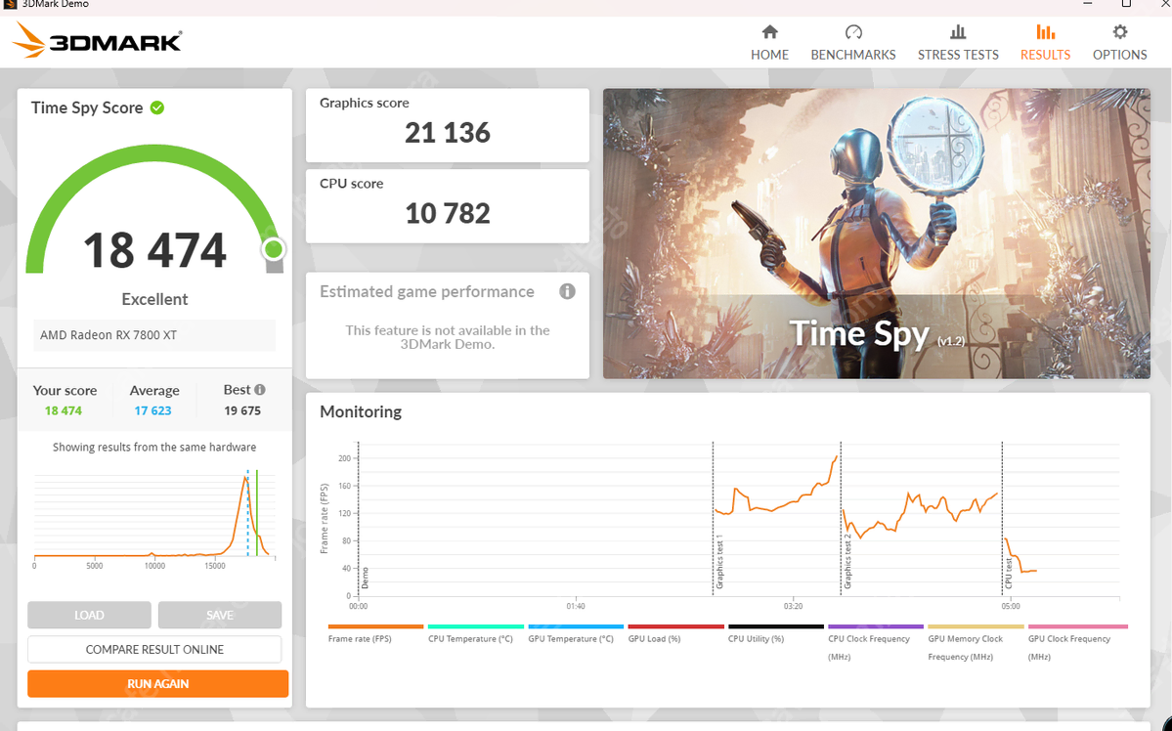This screenshot has width=1172, height=731.
Task: Click the CPU score value 10 782
Action: pos(448,214)
